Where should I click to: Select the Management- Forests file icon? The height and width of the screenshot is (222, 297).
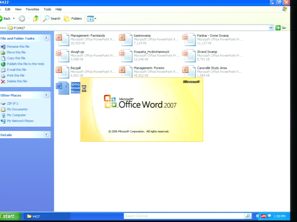126,71
